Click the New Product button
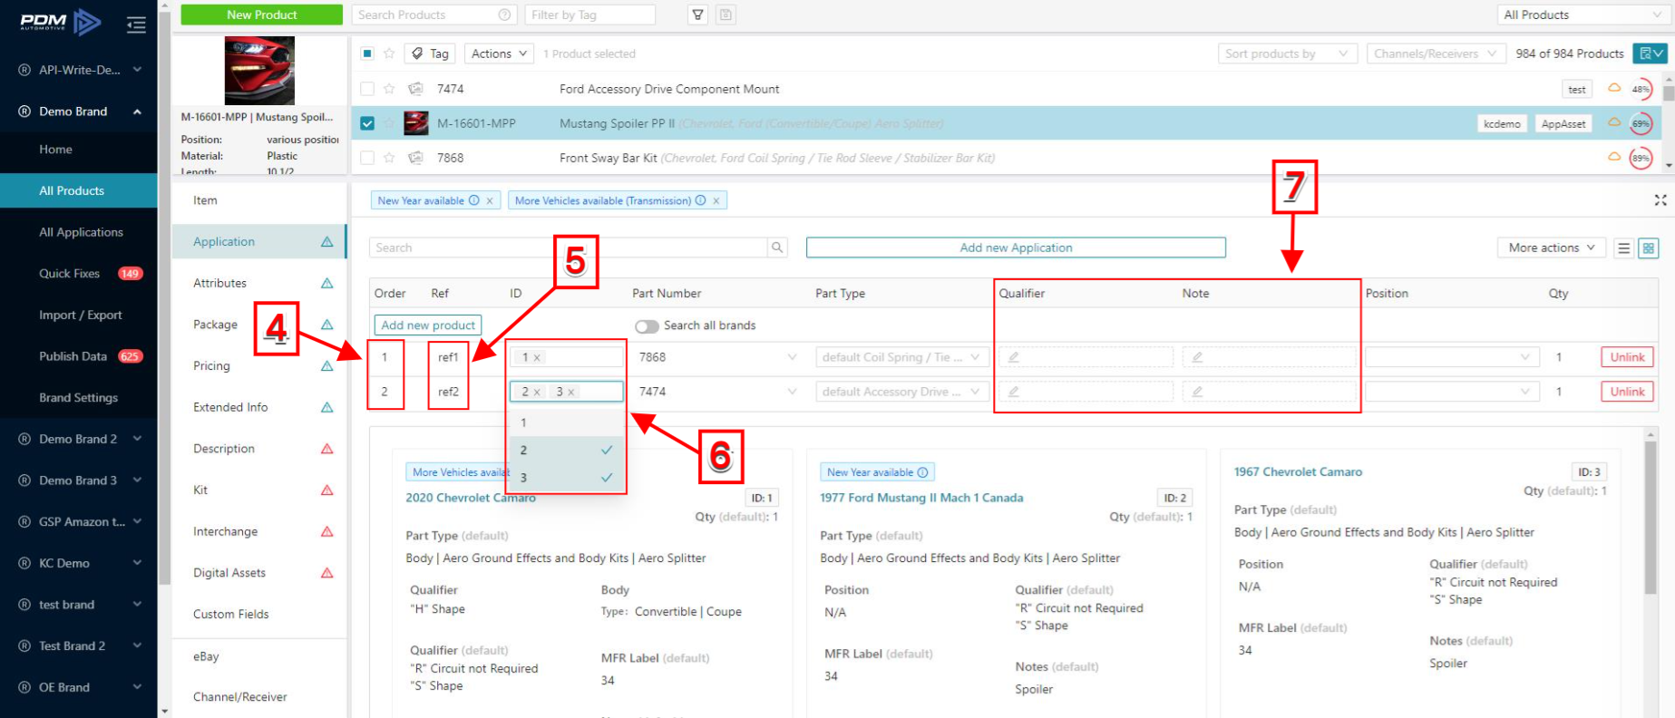 [261, 15]
